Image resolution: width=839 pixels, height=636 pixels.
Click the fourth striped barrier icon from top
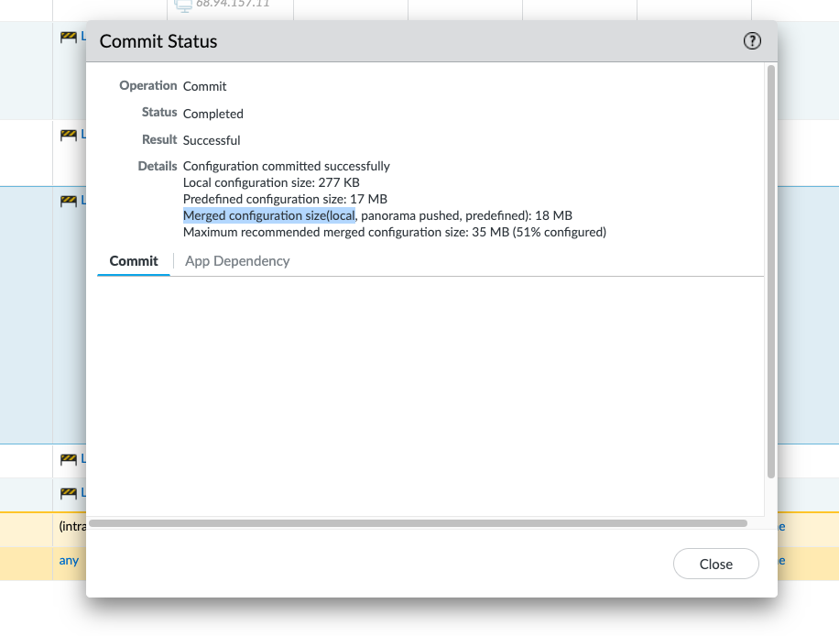point(69,459)
